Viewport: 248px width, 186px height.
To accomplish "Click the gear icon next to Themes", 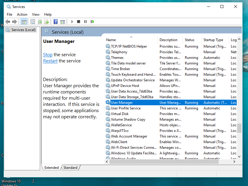I will [108, 57].
